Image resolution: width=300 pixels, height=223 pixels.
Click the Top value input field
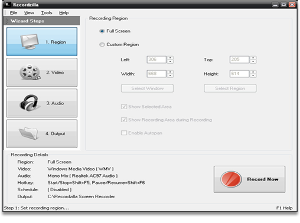(x=239, y=60)
